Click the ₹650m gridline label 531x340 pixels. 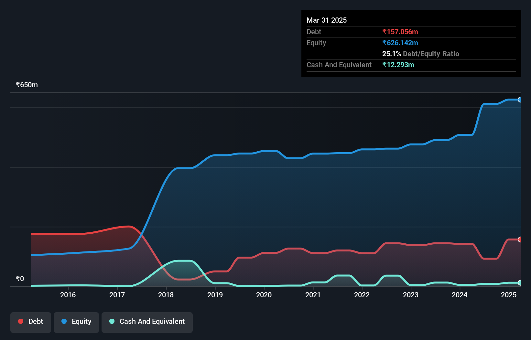tap(27, 85)
